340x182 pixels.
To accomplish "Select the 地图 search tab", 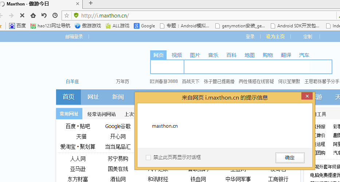I will (250, 55).
